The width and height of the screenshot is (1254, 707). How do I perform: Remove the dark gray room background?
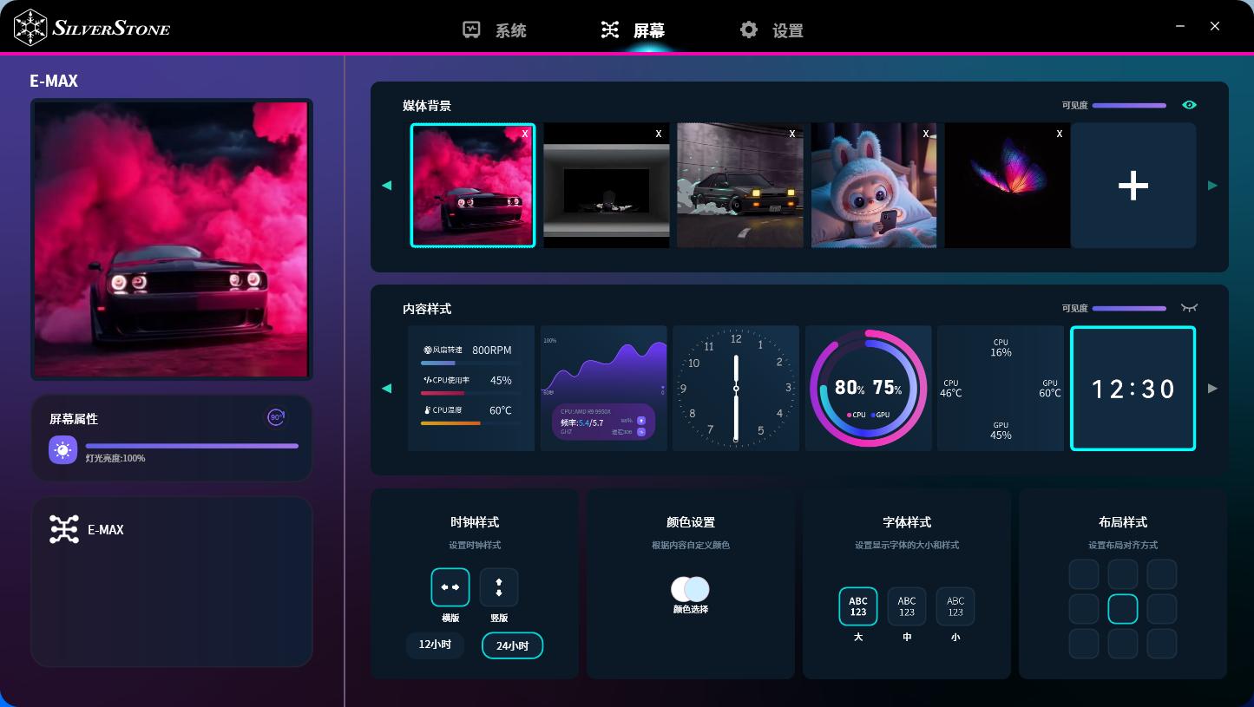[x=659, y=134]
